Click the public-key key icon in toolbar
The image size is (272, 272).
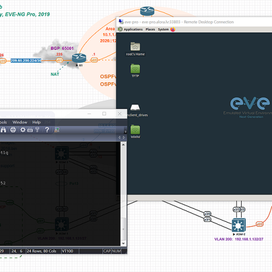(x=38, y=129)
